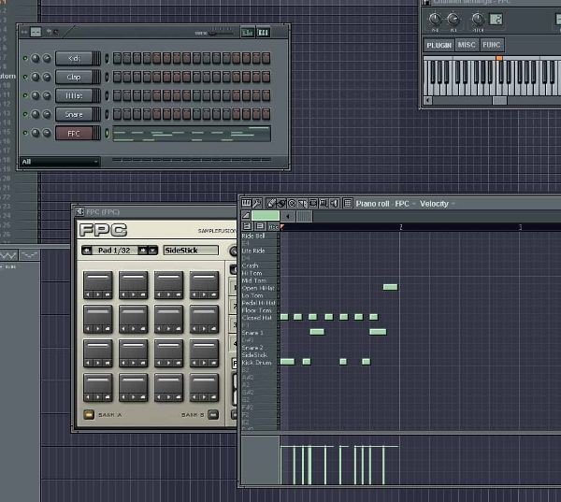Select the delete tool in piano roll

pos(292,204)
